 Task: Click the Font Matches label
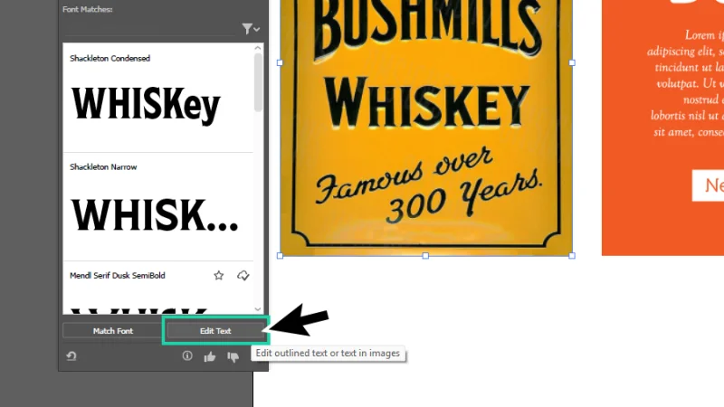87,9
